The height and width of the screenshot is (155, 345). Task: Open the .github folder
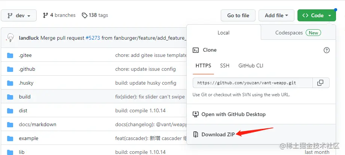[x=27, y=69]
